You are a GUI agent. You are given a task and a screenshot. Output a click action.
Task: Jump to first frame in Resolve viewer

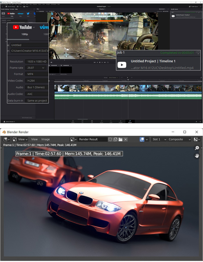tap(95, 62)
